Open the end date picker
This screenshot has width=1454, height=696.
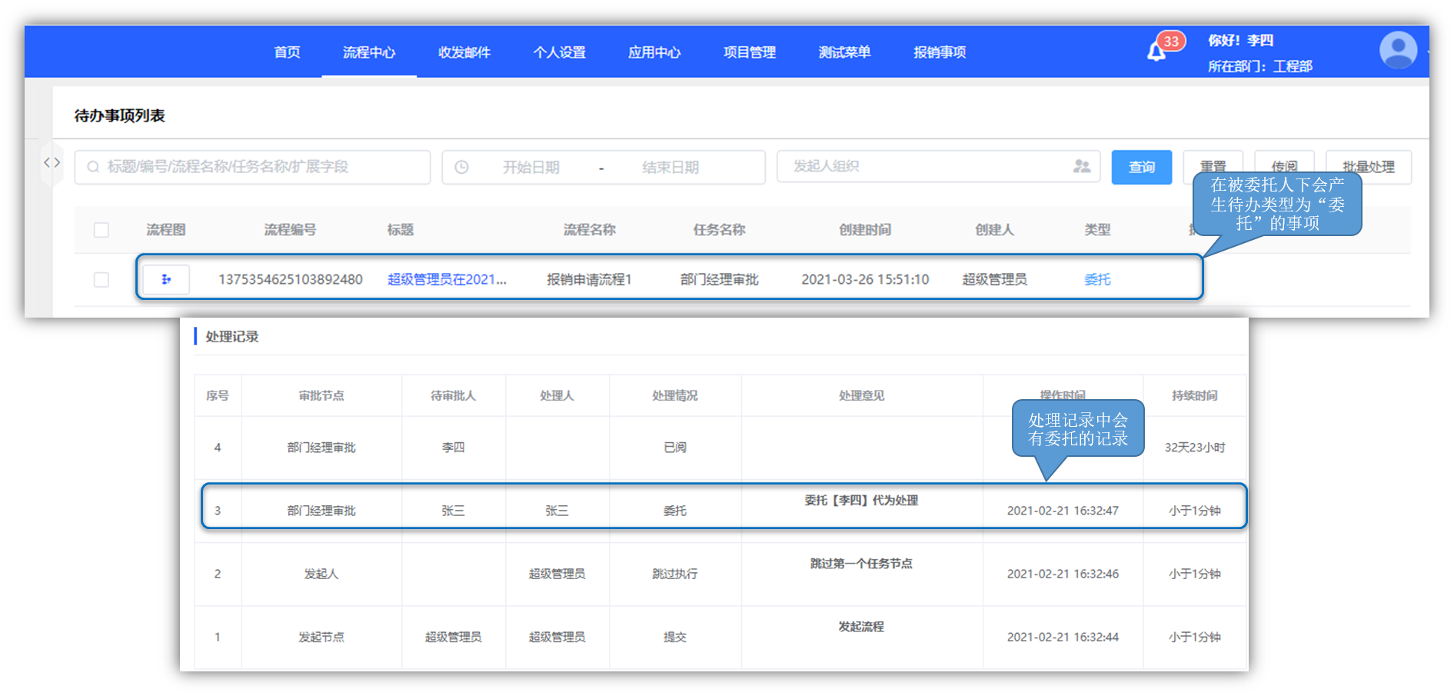click(x=670, y=167)
